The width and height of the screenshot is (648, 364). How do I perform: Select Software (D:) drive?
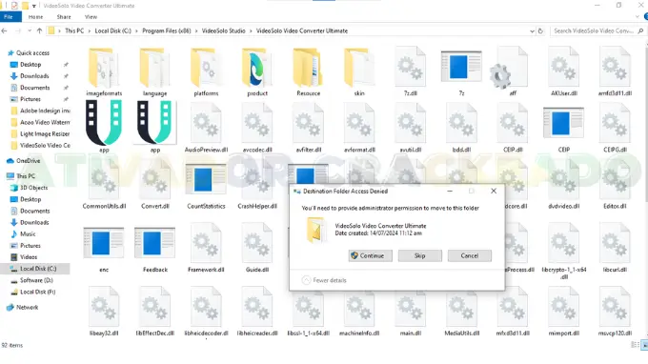pos(31,280)
